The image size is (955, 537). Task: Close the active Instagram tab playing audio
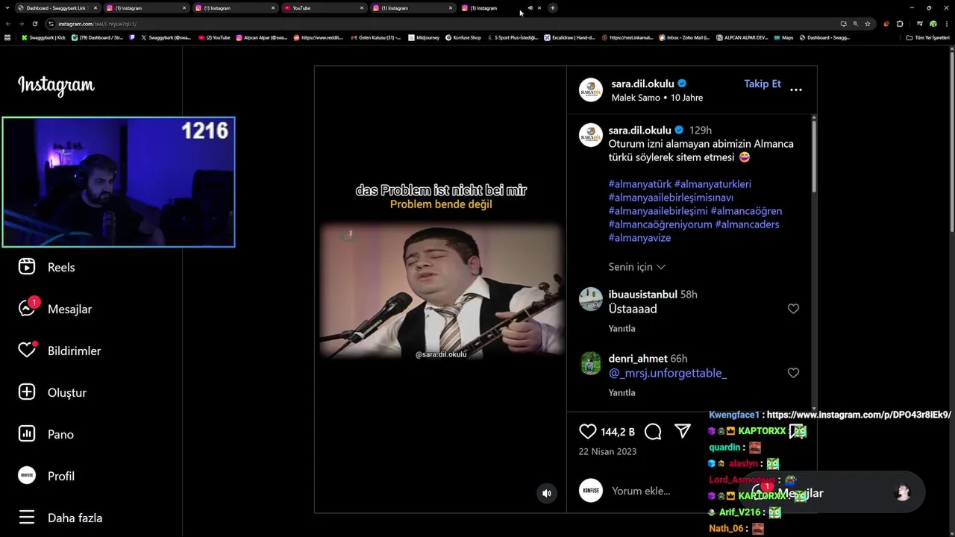tap(539, 8)
